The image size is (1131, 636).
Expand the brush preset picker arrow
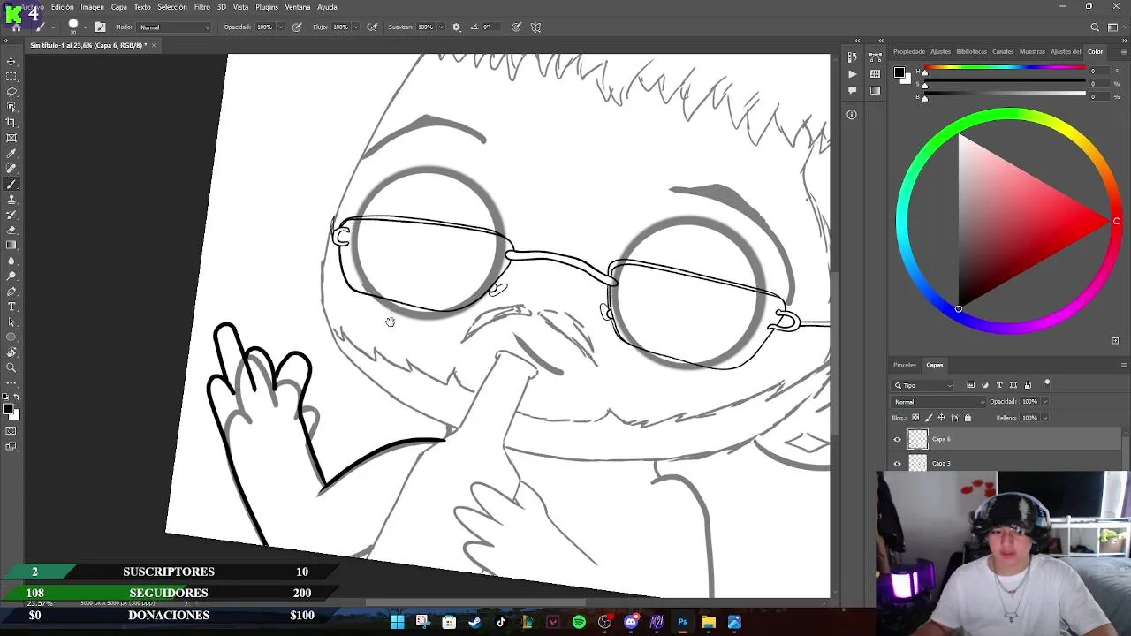click(86, 27)
